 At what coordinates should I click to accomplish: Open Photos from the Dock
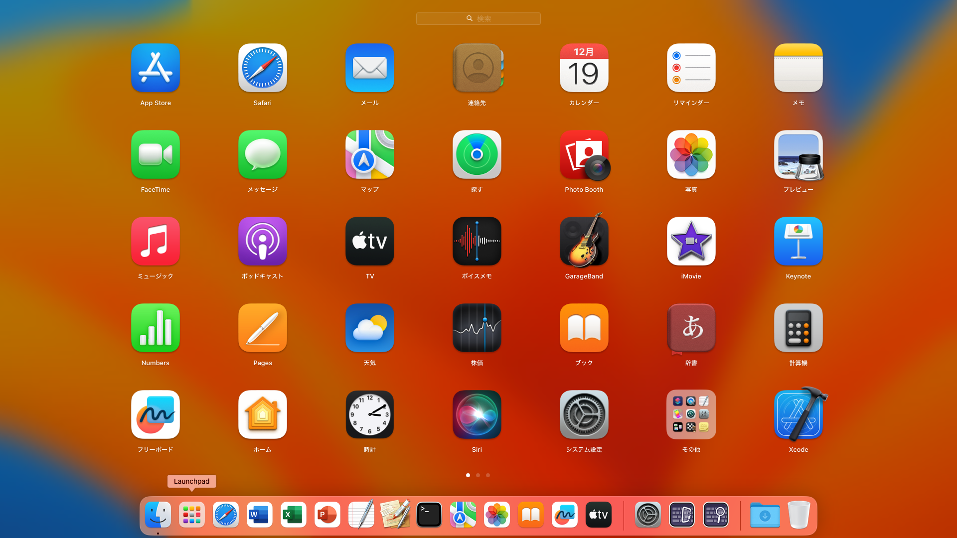[497, 515]
